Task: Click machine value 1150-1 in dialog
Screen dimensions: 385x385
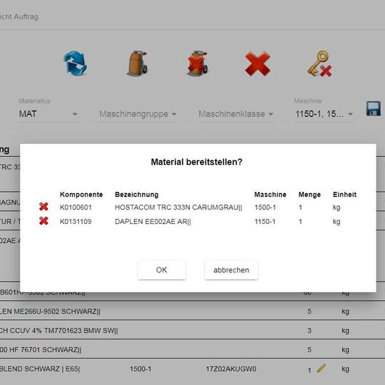Action: coord(265,222)
